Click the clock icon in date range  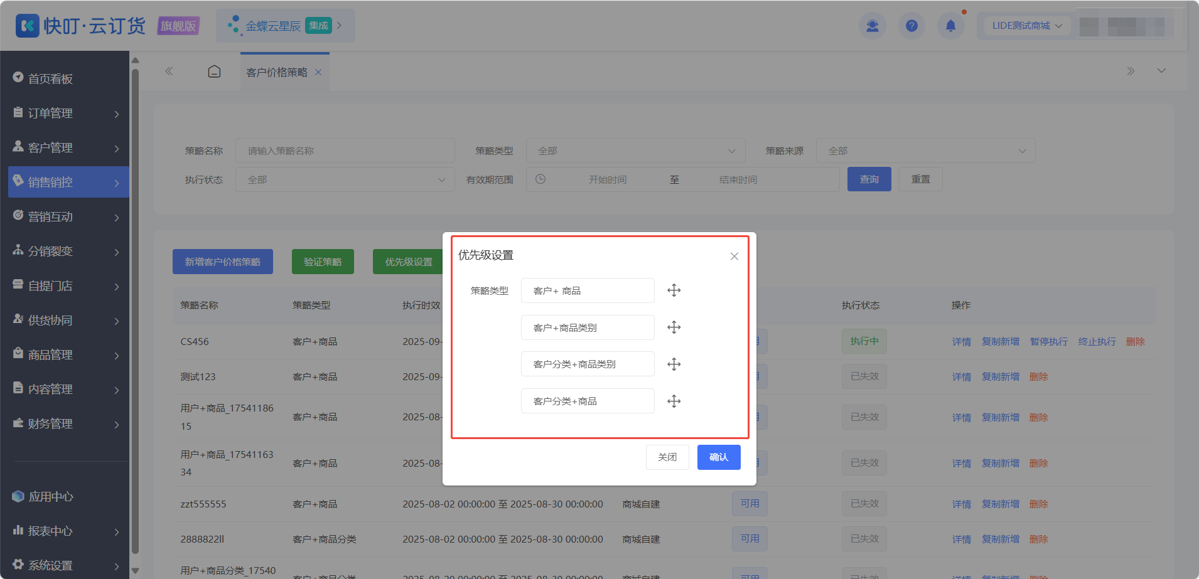coord(540,179)
